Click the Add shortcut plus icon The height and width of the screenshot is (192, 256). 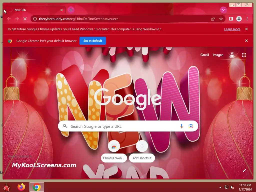point(142,146)
